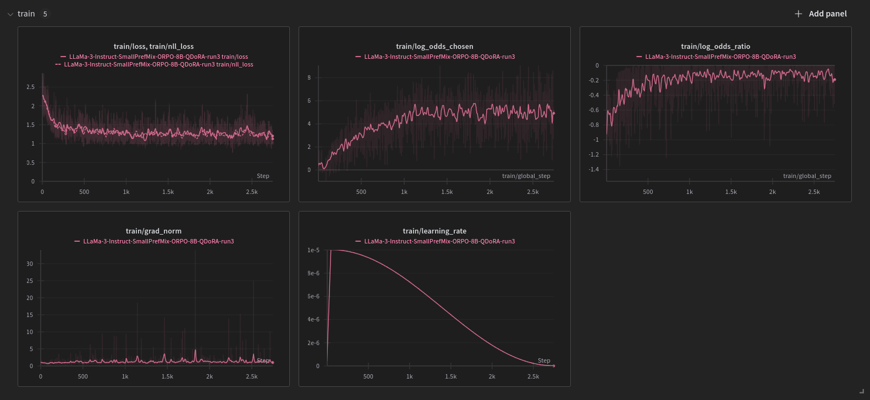Click the train/learning_rate chart title
Viewport: 870px width, 400px height.
434,231
